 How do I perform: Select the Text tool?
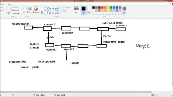click(x=30, y=9)
